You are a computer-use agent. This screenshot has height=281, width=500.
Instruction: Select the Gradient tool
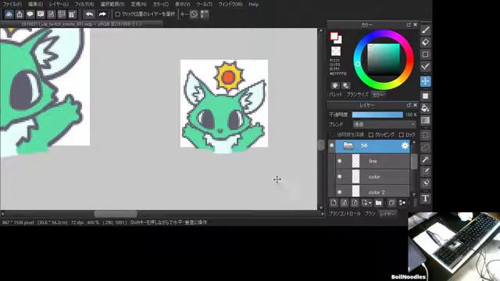pos(425,120)
